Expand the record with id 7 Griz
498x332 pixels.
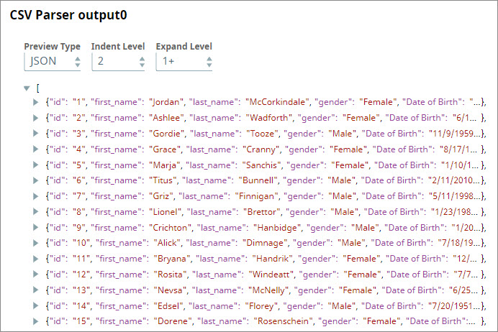click(36, 195)
